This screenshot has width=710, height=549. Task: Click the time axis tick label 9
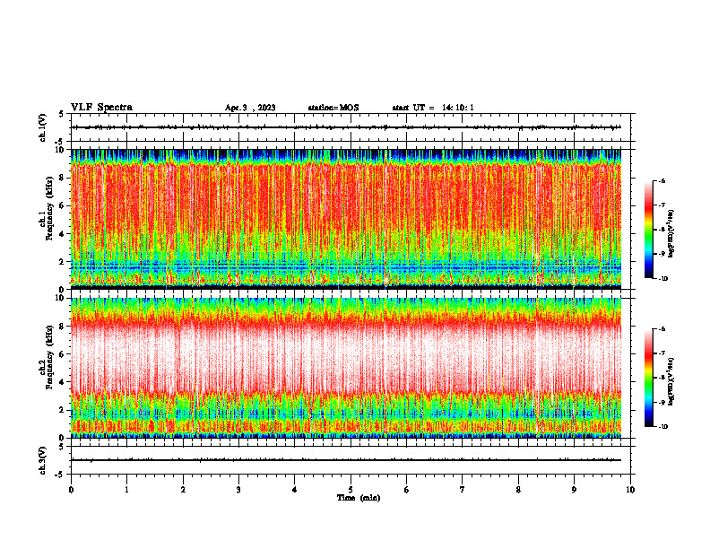coord(574,490)
